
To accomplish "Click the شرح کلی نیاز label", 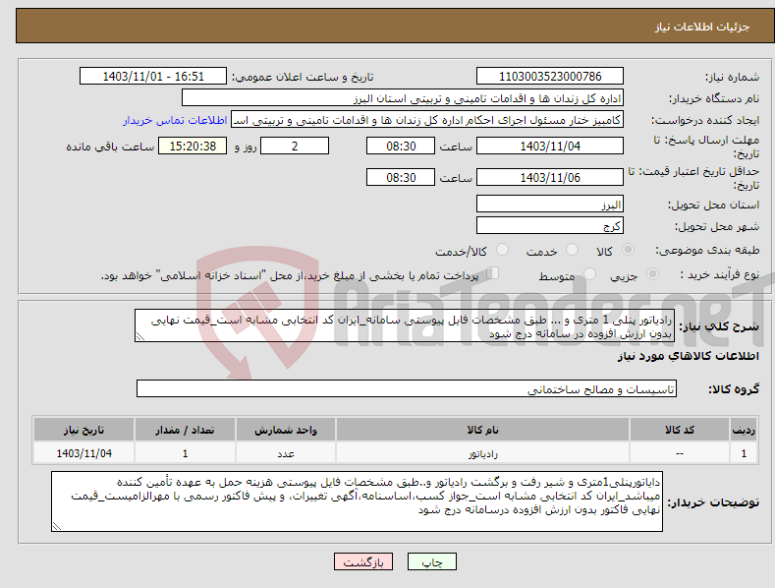I will (x=719, y=326).
